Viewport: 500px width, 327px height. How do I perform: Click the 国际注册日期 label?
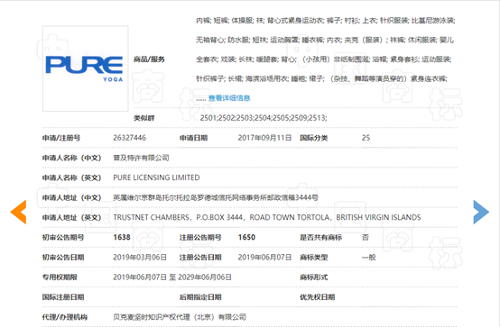click(63, 297)
